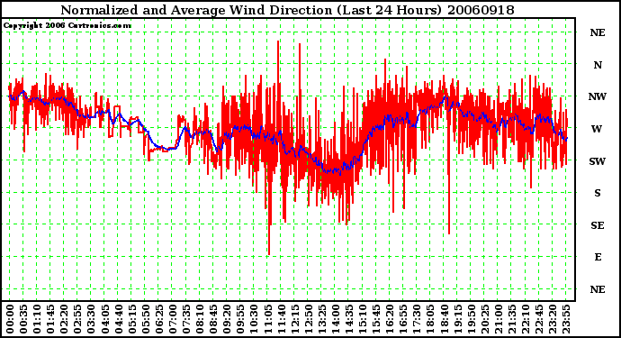Click the 22:45 time axis label
The height and width of the screenshot is (338, 621).
538,319
